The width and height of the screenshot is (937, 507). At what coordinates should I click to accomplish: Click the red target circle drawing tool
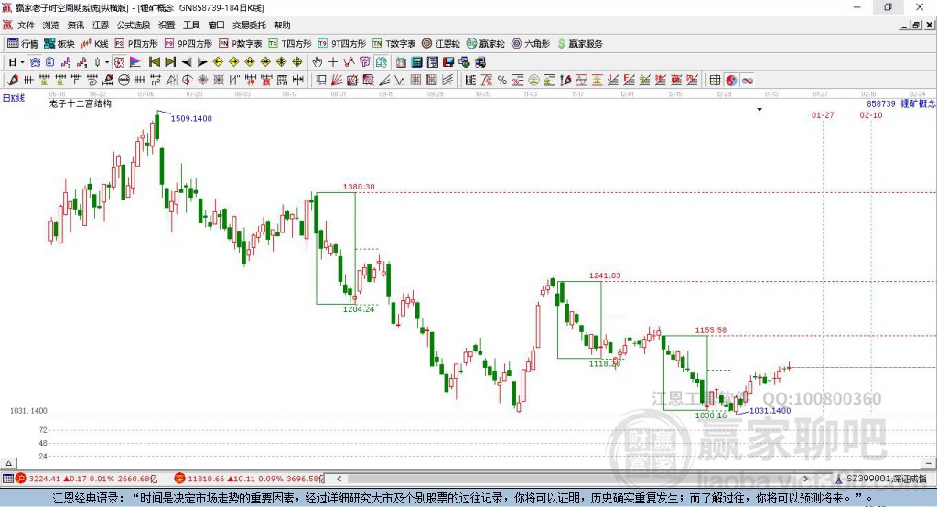(187, 81)
